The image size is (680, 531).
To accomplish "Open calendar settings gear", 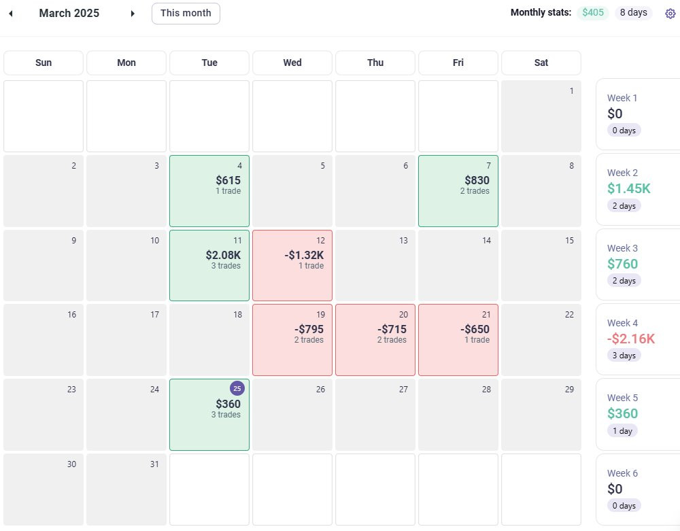I will pos(670,14).
